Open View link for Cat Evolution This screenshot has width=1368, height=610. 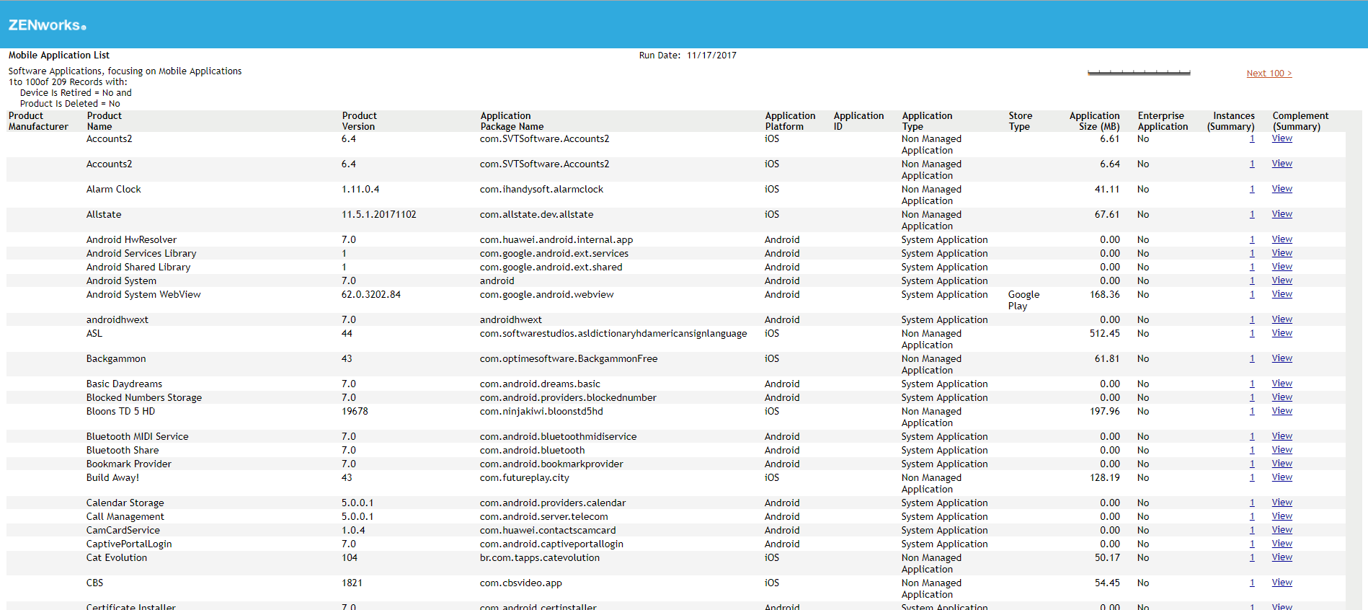(1282, 557)
